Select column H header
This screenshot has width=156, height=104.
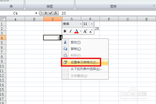146,19
